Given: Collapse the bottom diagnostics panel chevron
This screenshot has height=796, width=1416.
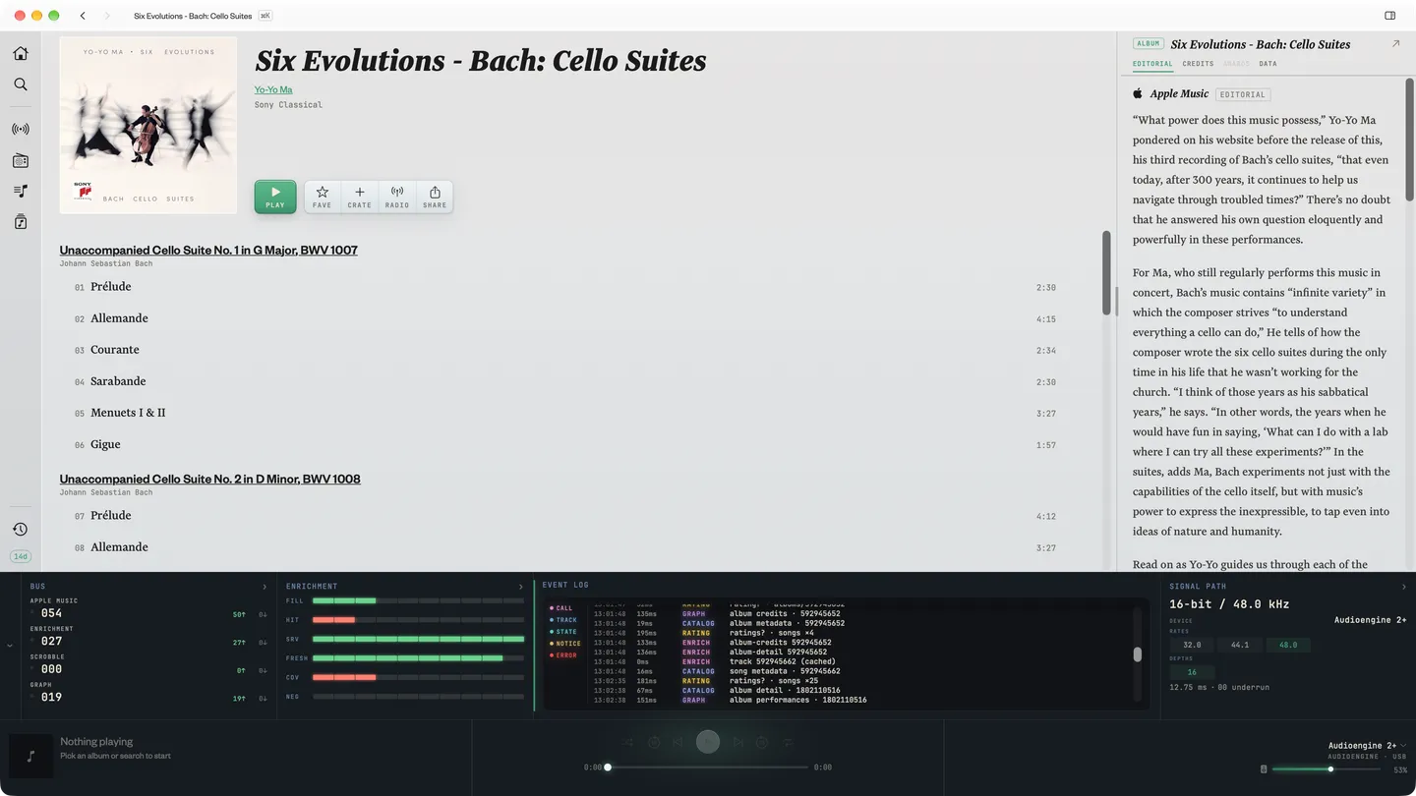Looking at the screenshot, I should (10, 646).
